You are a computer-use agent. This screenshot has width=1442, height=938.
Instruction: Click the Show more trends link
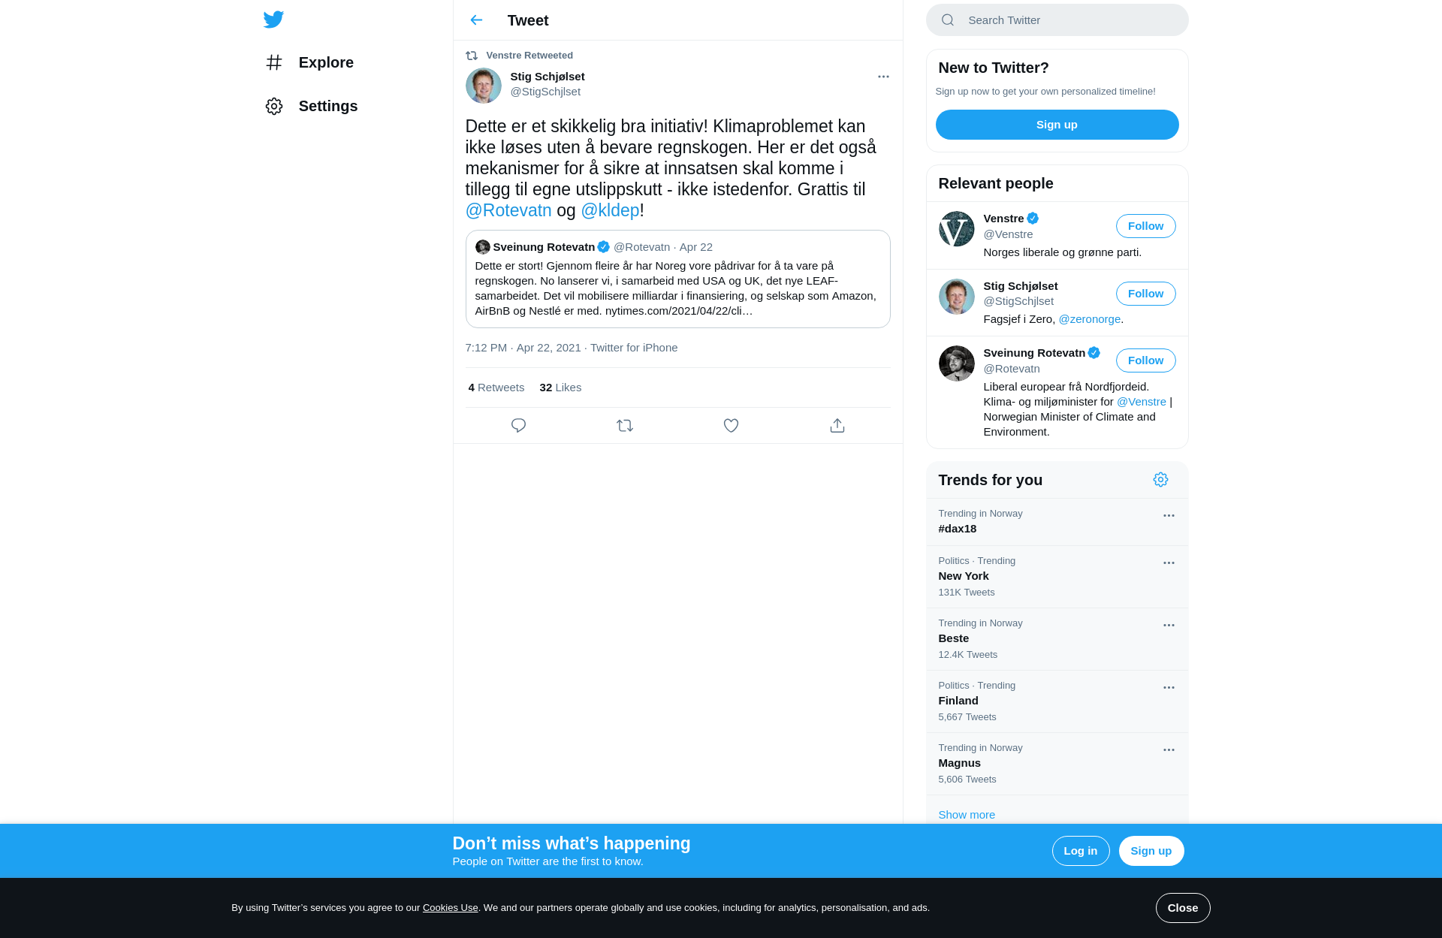click(x=967, y=815)
